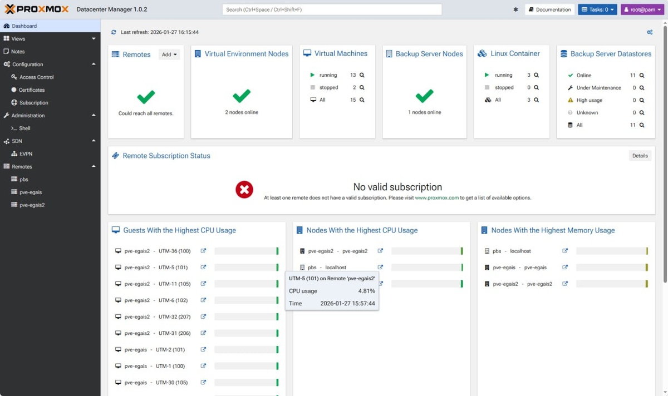Image resolution: width=668 pixels, height=396 pixels.
Task: Click CPU usage bar for node pve-egais2
Action: point(427,251)
